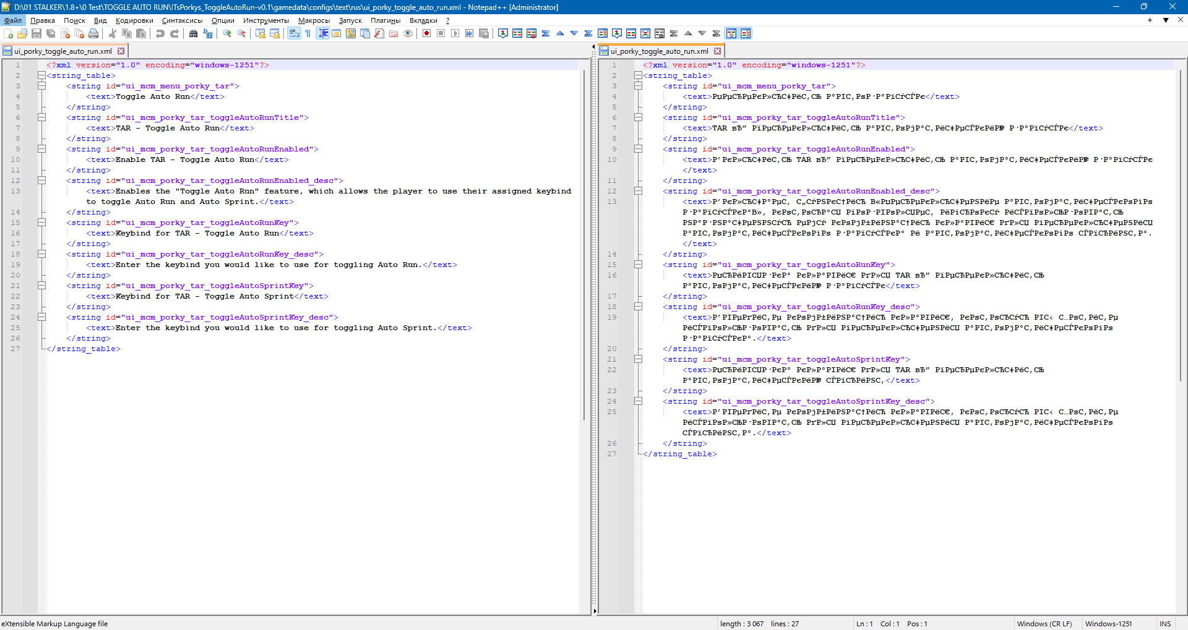
Task: Open the Файл menu
Action: [13, 20]
